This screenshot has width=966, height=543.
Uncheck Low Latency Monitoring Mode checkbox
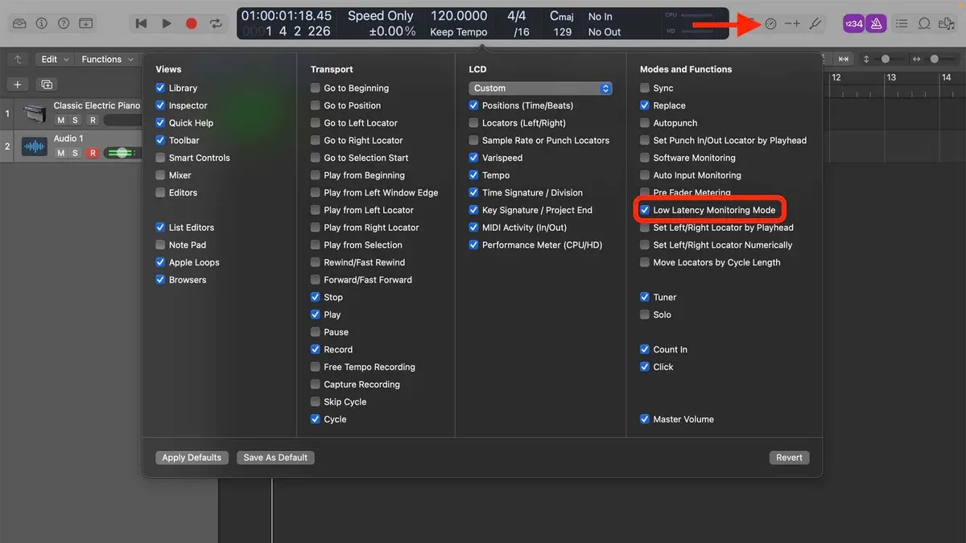click(645, 210)
